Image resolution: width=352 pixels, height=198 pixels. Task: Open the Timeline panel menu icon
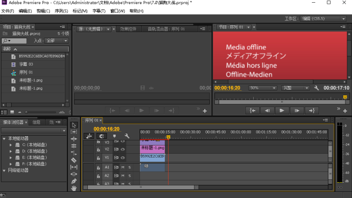[325, 120]
